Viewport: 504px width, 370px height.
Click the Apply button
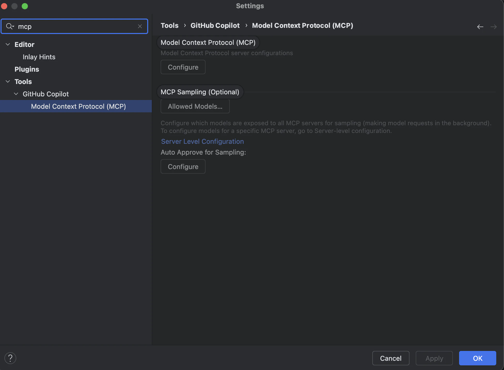(434, 358)
